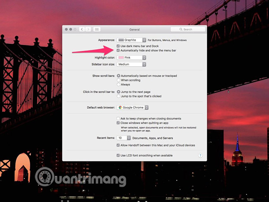269x202 pixels.
Task: Open help with the question mark button
Action: click(x=200, y=156)
